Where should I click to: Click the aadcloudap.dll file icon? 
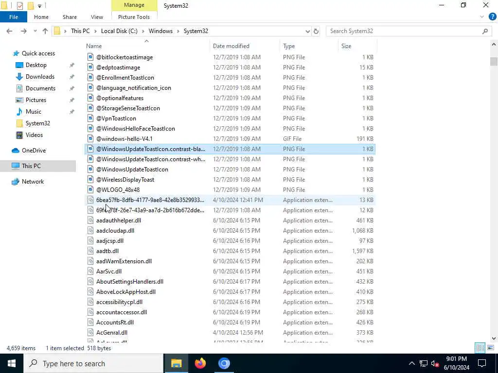tap(90, 231)
